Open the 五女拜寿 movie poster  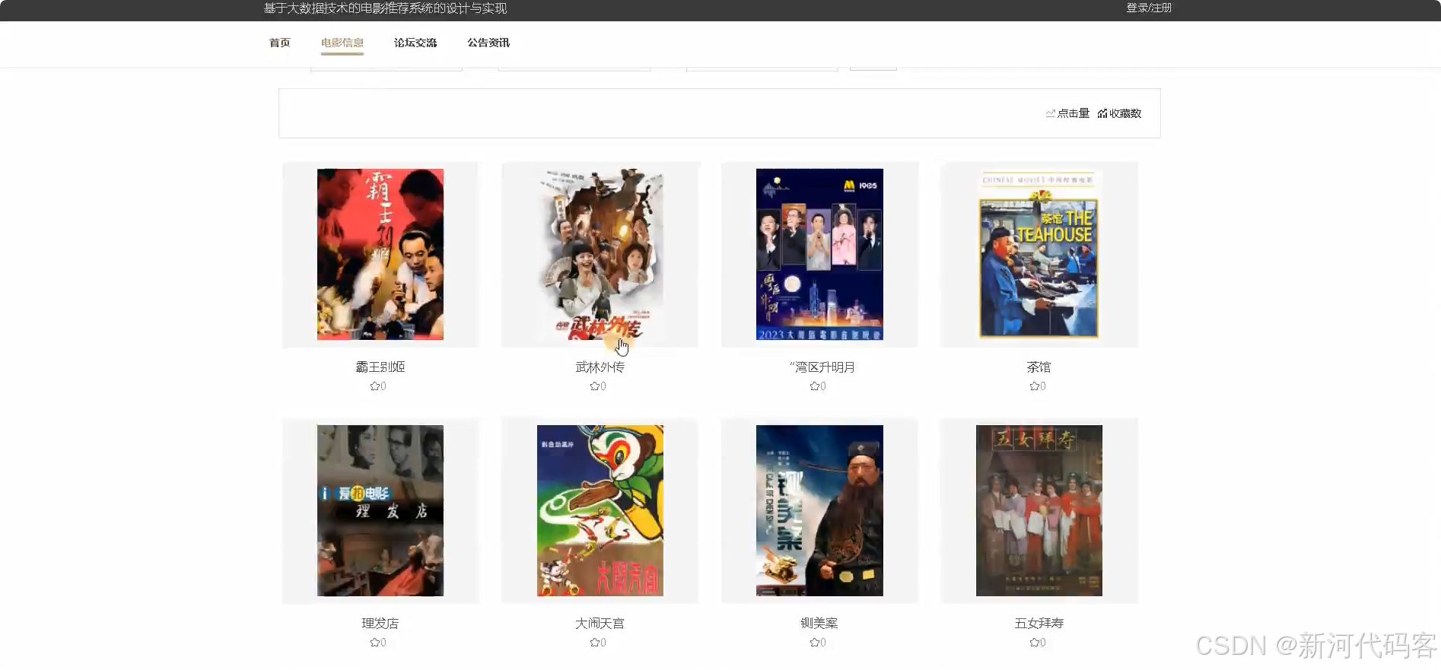coord(1039,510)
